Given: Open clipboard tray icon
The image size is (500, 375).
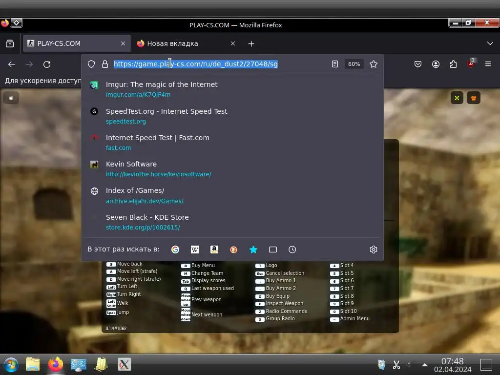Looking at the screenshot, I should point(381,364).
